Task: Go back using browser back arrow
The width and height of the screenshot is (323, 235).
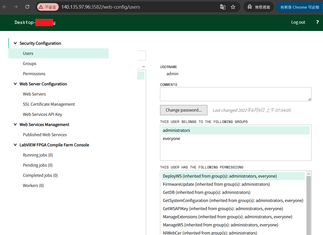Action: point(5,7)
